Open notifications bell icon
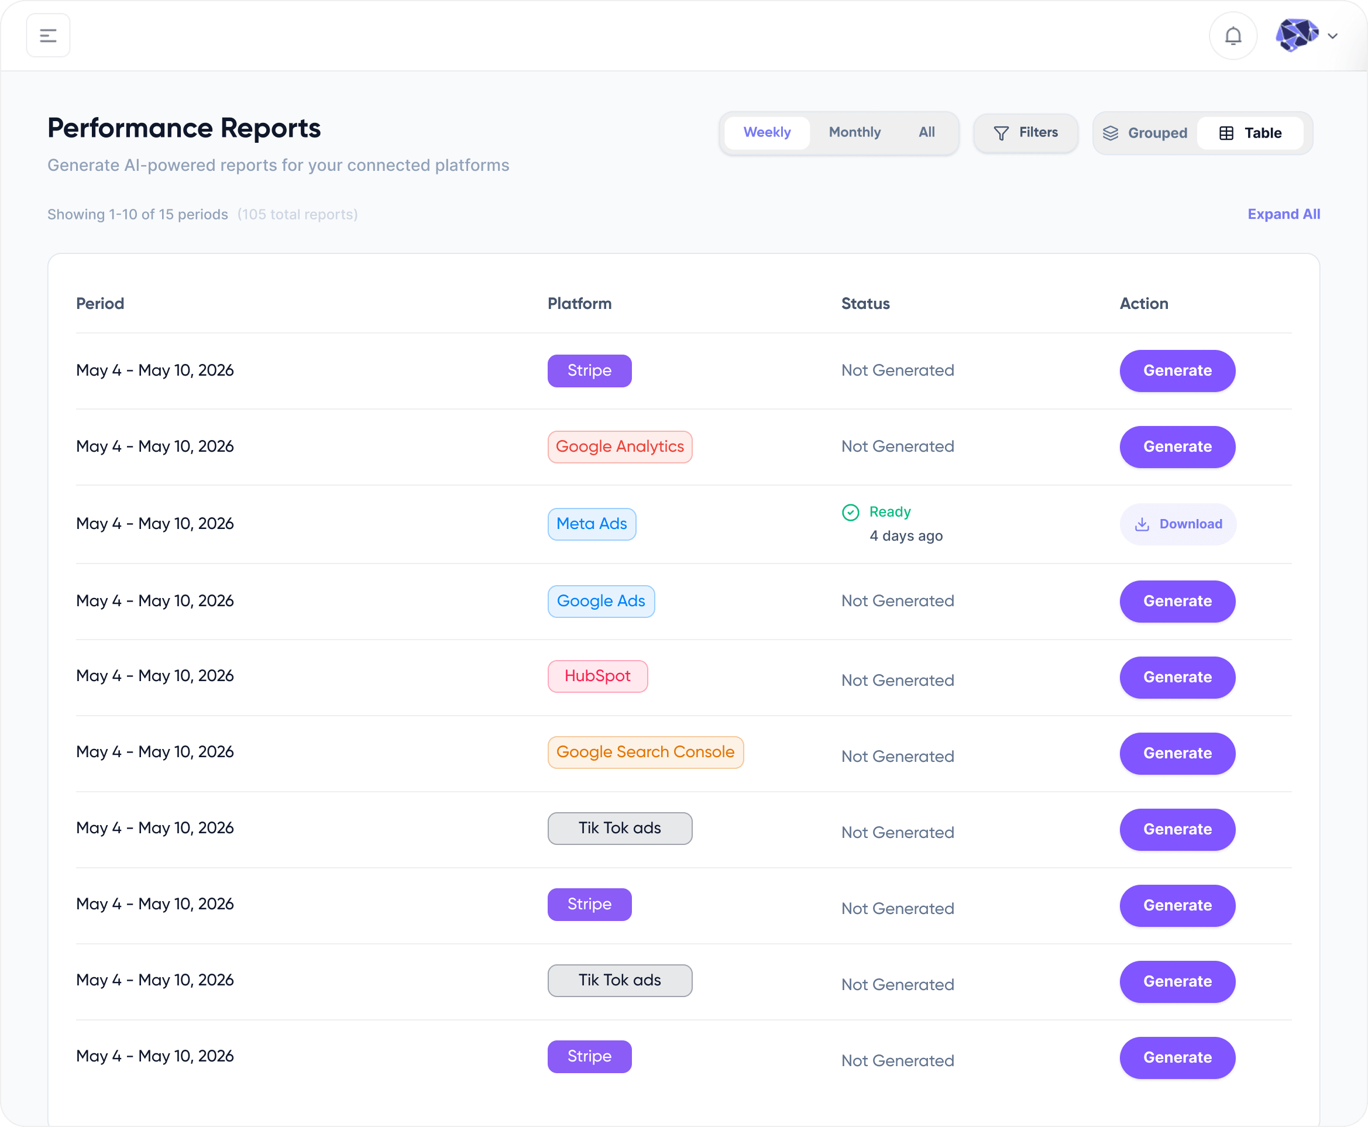This screenshot has height=1127, width=1368. point(1233,36)
